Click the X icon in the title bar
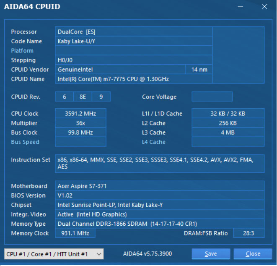 coord(264,7)
